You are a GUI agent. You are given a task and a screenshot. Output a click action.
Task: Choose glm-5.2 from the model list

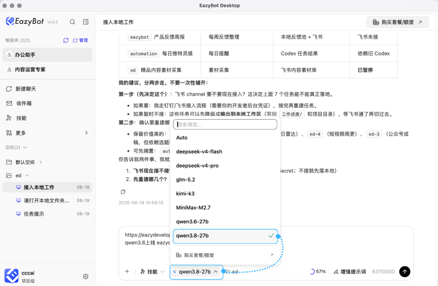pyautogui.click(x=225, y=179)
